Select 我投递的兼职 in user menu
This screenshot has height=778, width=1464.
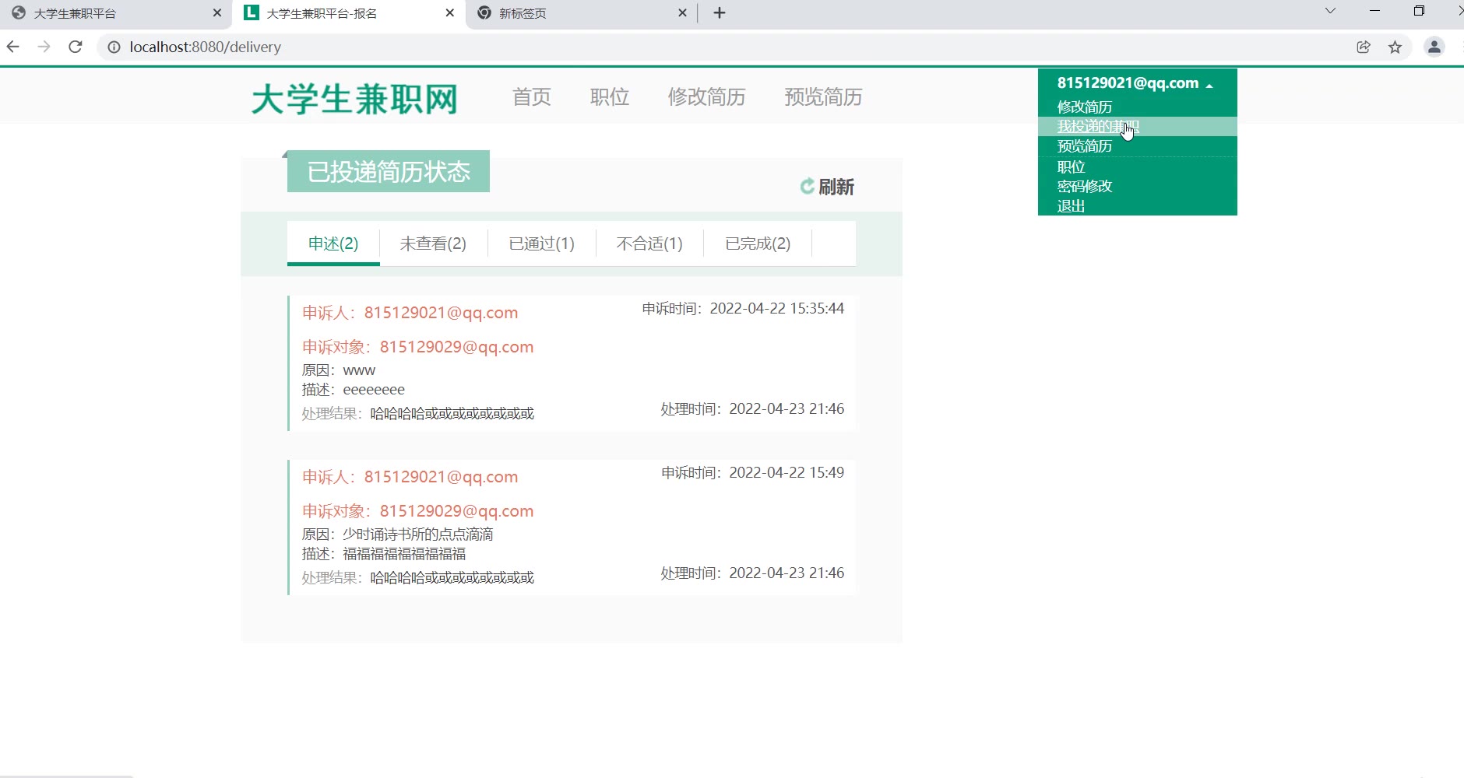(x=1097, y=126)
